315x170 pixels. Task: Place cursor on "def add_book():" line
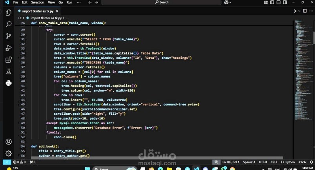tap(45, 146)
